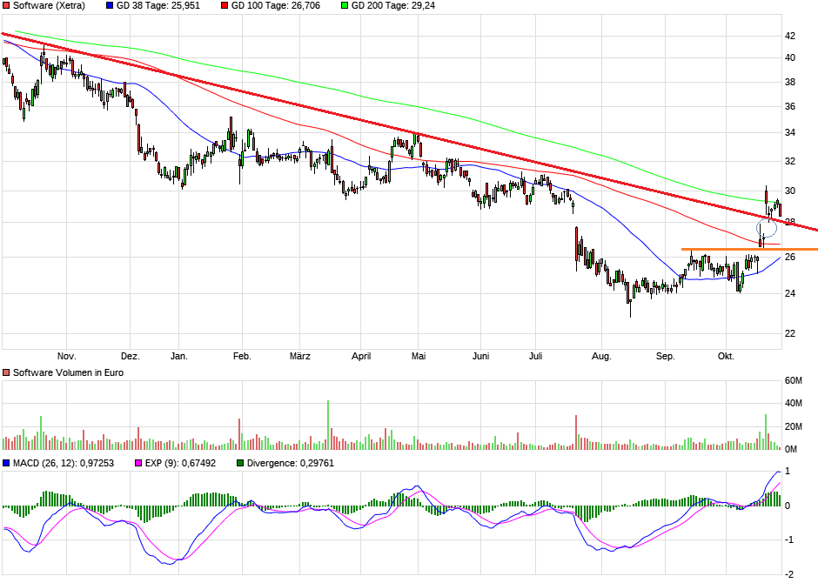Click the 'Sep.' month axis label
The height and width of the screenshot is (583, 818).
pyautogui.click(x=665, y=356)
